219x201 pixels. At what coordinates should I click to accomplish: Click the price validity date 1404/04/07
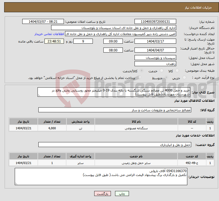point(155,50)
